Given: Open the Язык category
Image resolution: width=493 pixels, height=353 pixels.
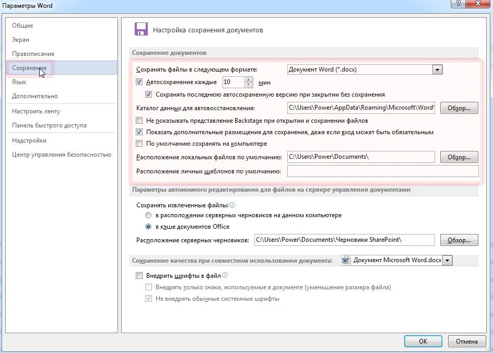Looking at the screenshot, I should click(x=61, y=82).
